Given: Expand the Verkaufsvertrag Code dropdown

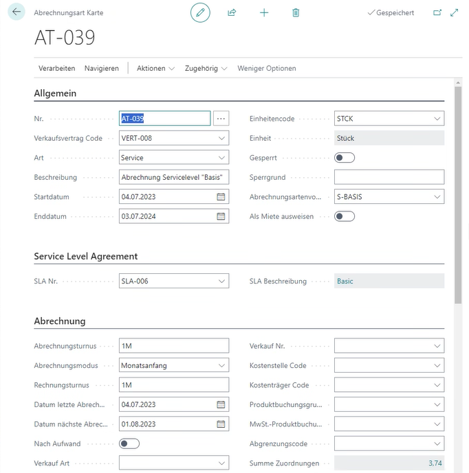Looking at the screenshot, I should pos(221,138).
